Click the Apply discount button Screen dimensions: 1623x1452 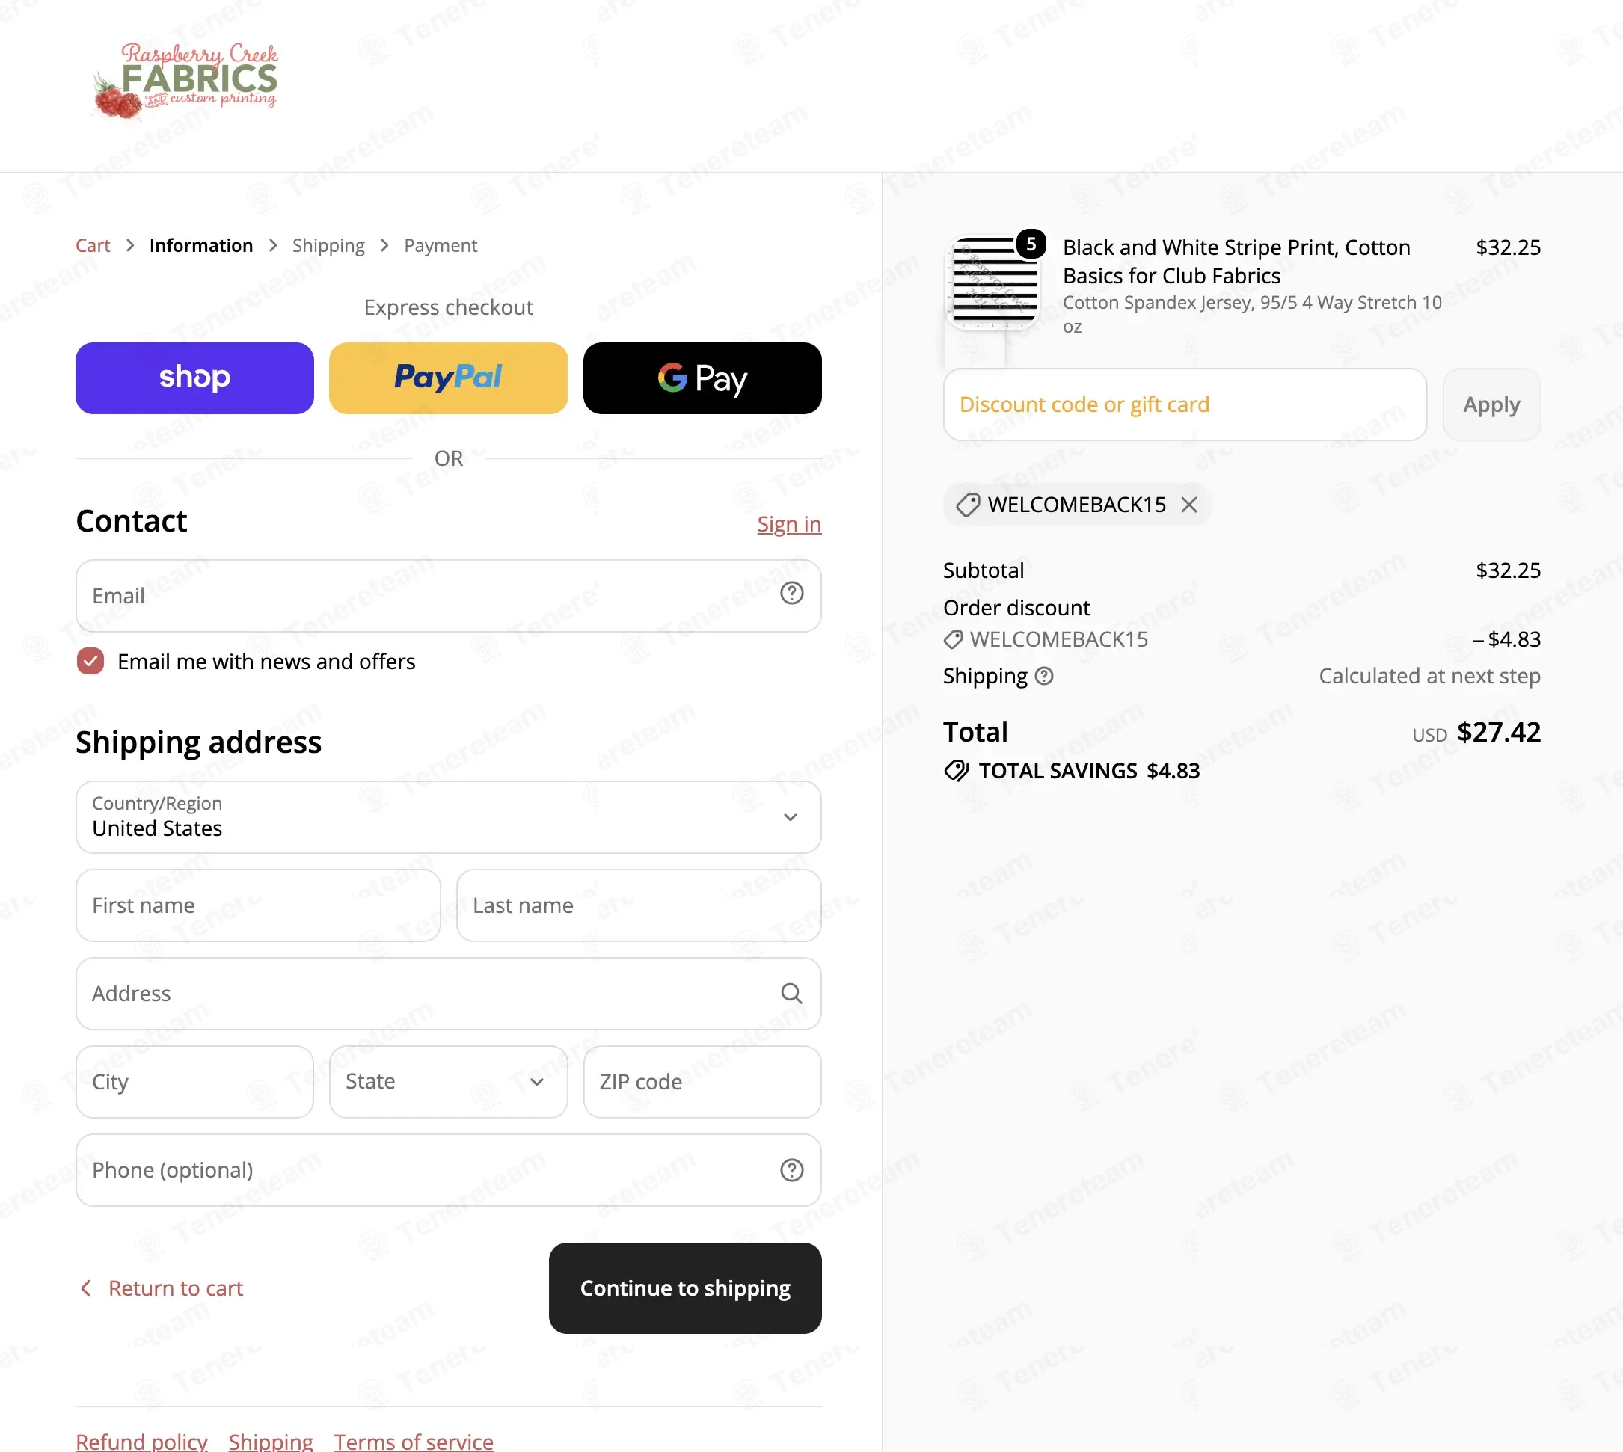pyautogui.click(x=1491, y=404)
